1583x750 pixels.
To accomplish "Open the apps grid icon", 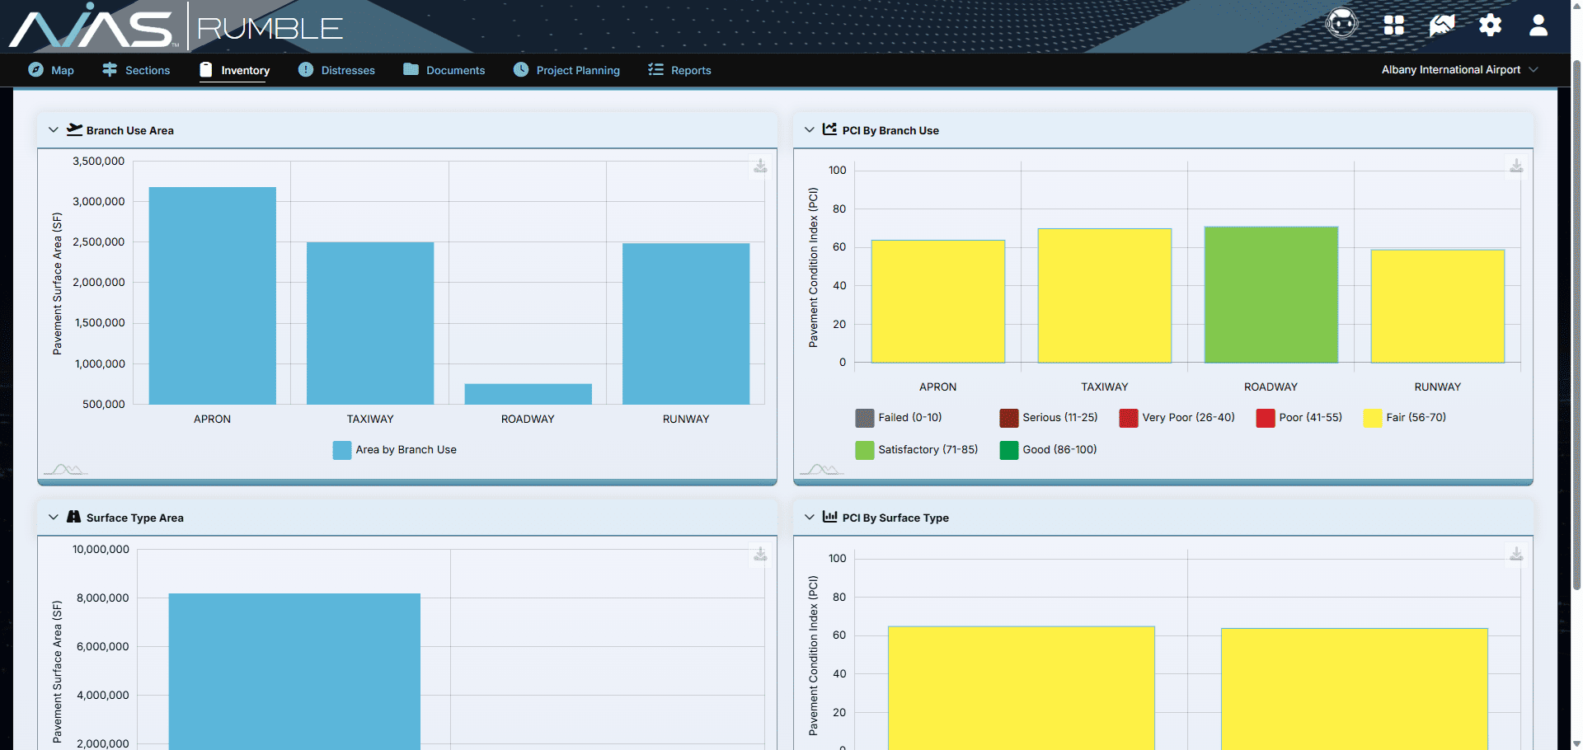I will pos(1393,26).
